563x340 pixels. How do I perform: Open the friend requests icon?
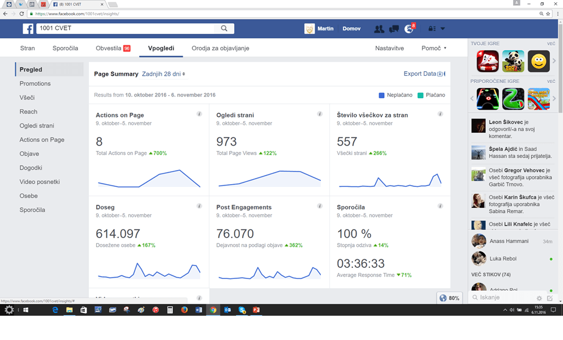click(x=379, y=29)
